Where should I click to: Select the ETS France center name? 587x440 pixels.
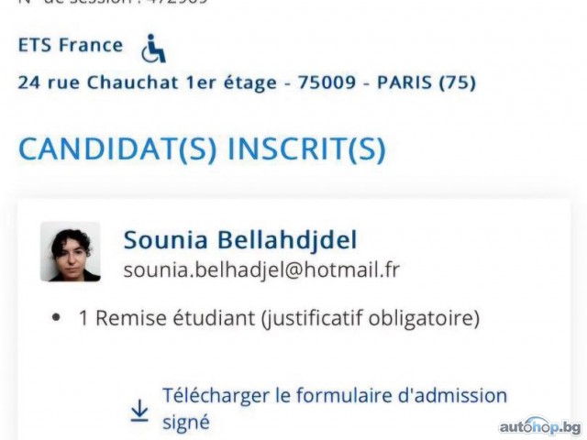tap(71, 45)
